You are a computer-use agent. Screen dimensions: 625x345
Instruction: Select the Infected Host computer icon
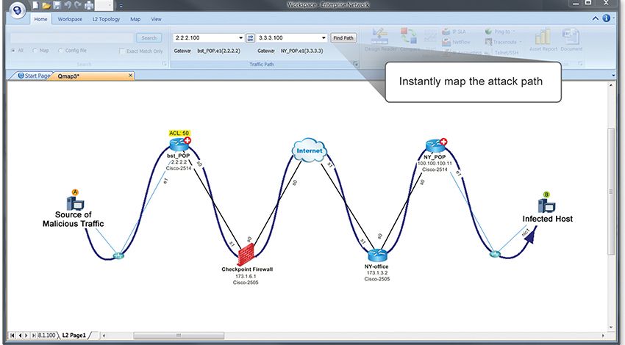click(x=546, y=206)
